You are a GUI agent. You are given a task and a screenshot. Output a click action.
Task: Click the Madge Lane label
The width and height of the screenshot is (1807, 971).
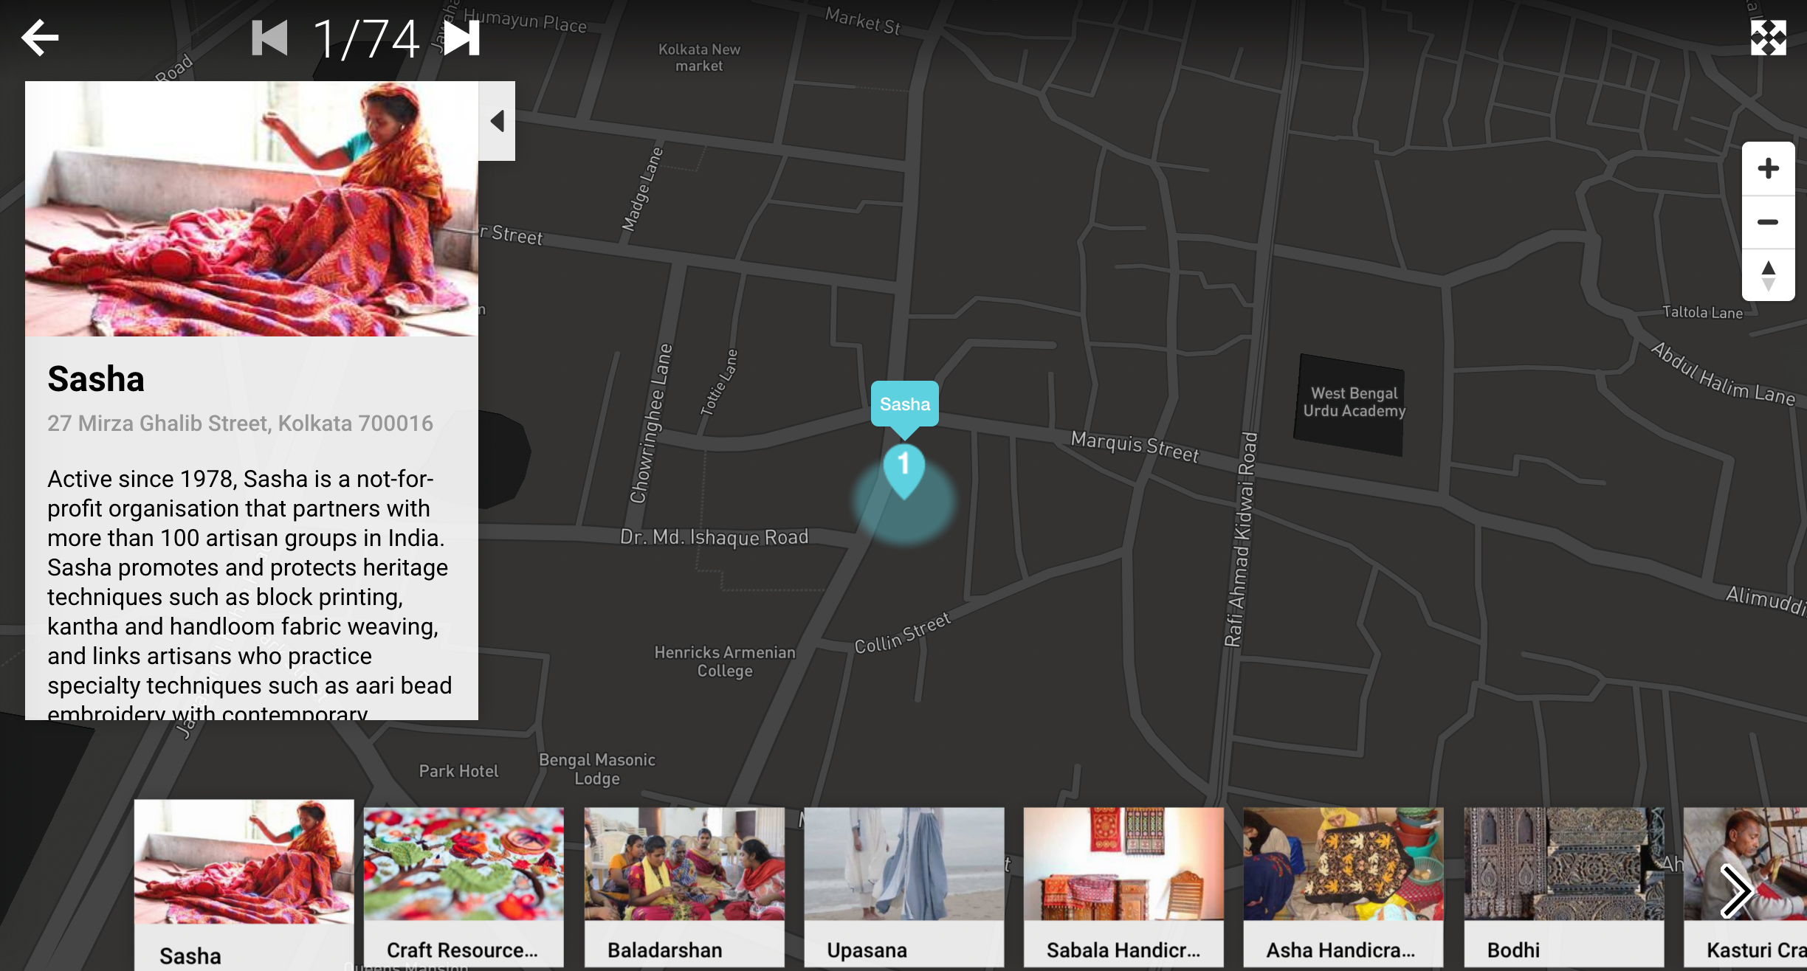[x=642, y=190]
